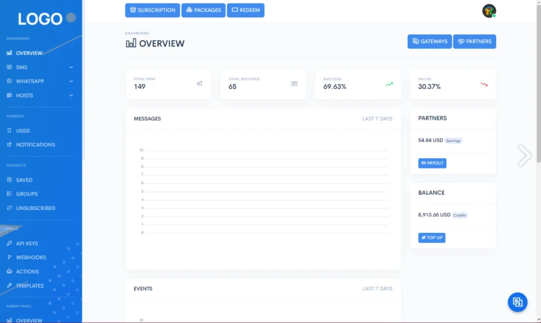
Task: Click the USSD phone icon
Action: 9,131
